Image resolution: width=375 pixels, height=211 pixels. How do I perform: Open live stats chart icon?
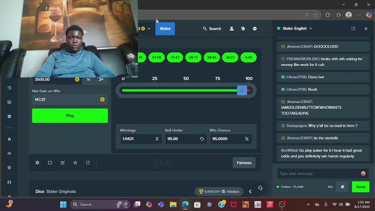[x=62, y=163]
